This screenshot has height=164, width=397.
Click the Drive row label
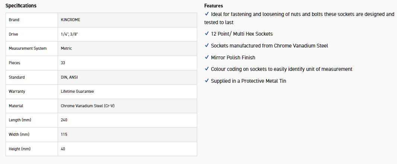pos(13,34)
